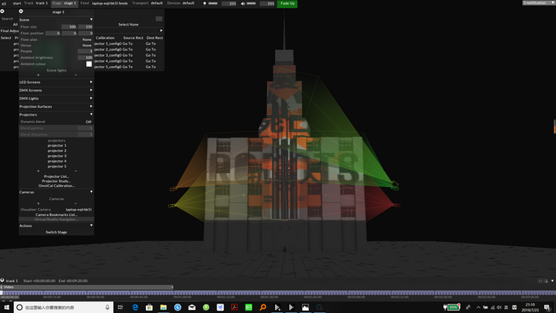Close the stage 1 editor panel

(x=21, y=12)
